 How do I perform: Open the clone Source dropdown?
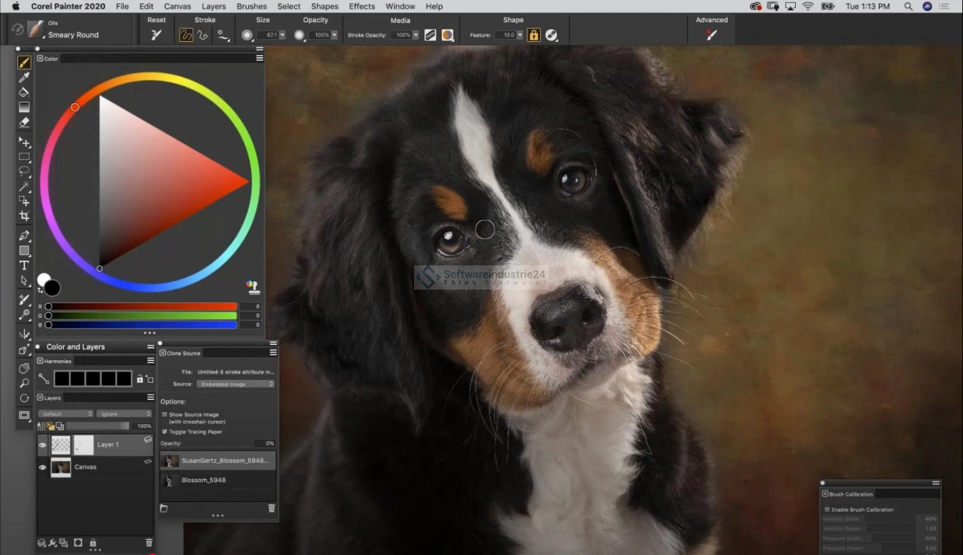coord(235,384)
